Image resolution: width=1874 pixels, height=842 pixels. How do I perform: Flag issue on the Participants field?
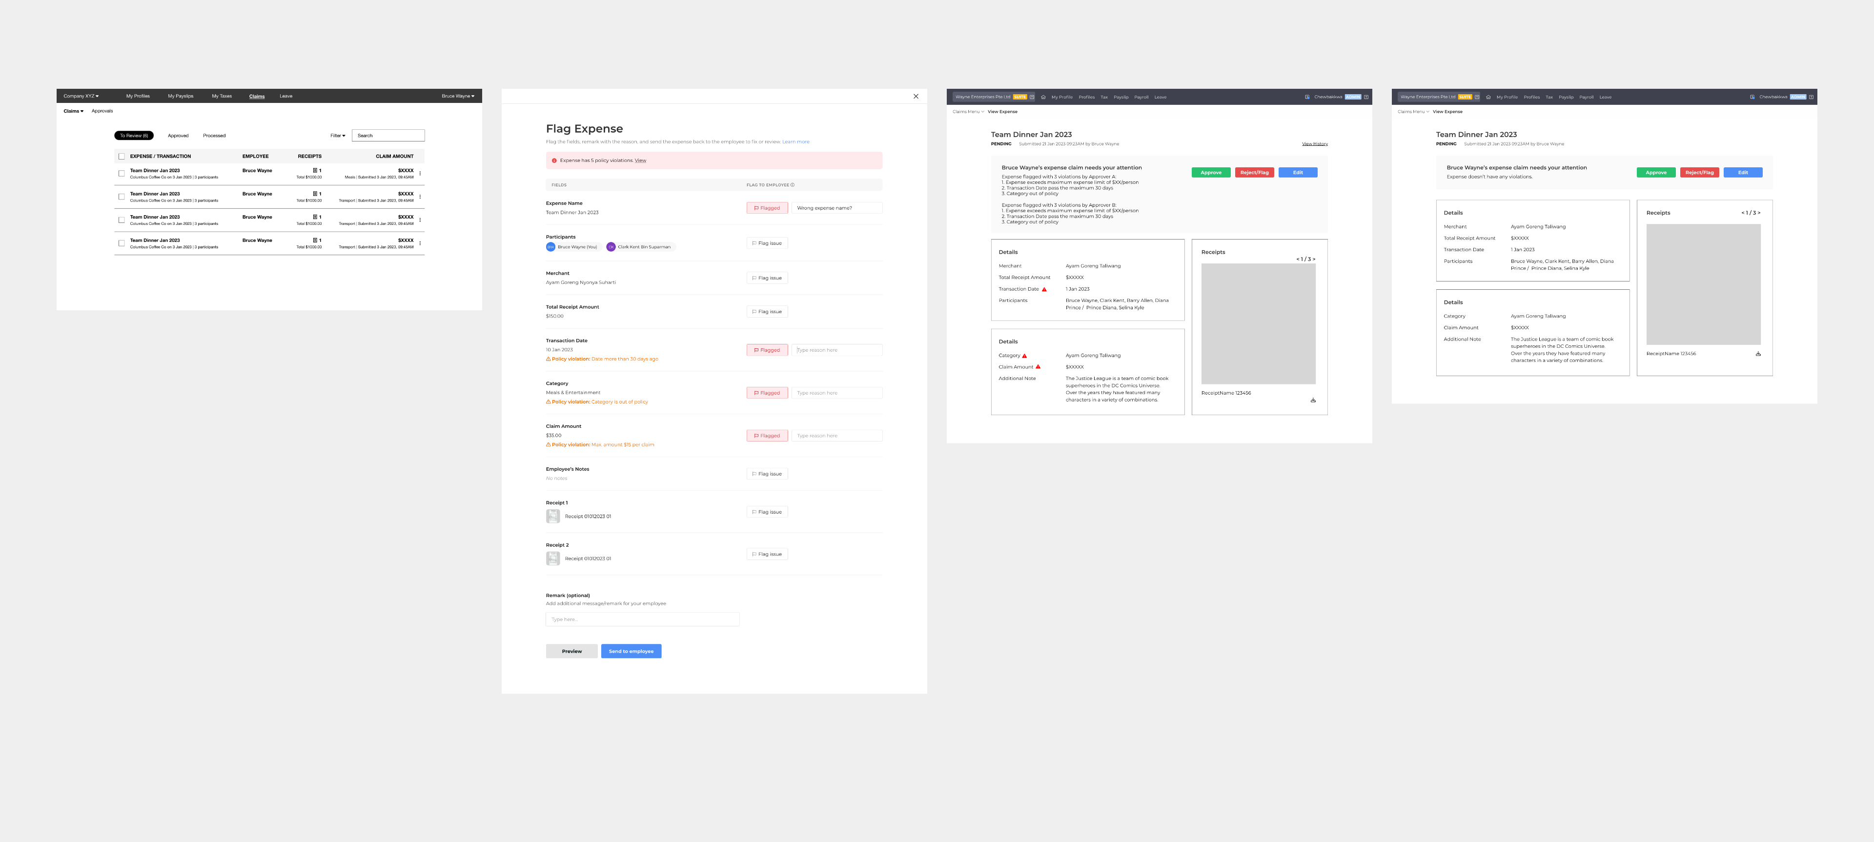pyautogui.click(x=767, y=243)
